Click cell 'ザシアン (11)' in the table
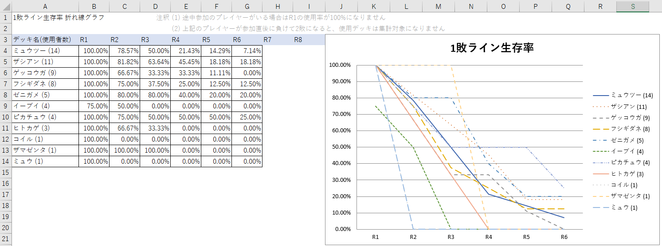662x246 pixels. tap(45, 62)
